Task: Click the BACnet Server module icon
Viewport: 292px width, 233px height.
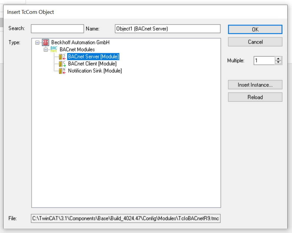Action: coord(62,57)
